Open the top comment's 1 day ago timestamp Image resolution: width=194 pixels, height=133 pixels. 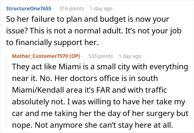101,9
